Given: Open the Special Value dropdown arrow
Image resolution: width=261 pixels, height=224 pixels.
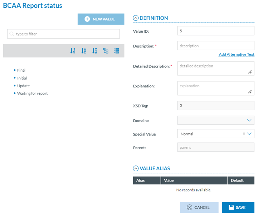Looking at the screenshot, I should pos(250,134).
